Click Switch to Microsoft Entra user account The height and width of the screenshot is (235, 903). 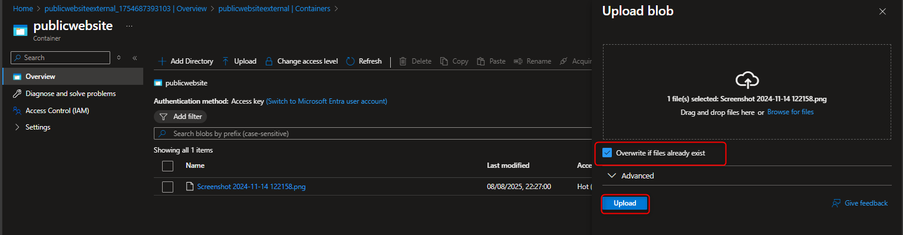(x=327, y=101)
